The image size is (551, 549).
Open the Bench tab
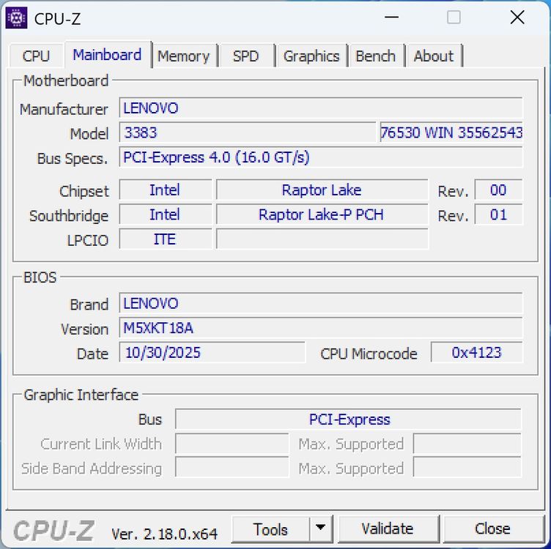[x=375, y=56]
